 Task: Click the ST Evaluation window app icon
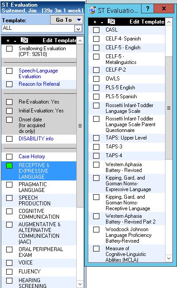point(92,10)
